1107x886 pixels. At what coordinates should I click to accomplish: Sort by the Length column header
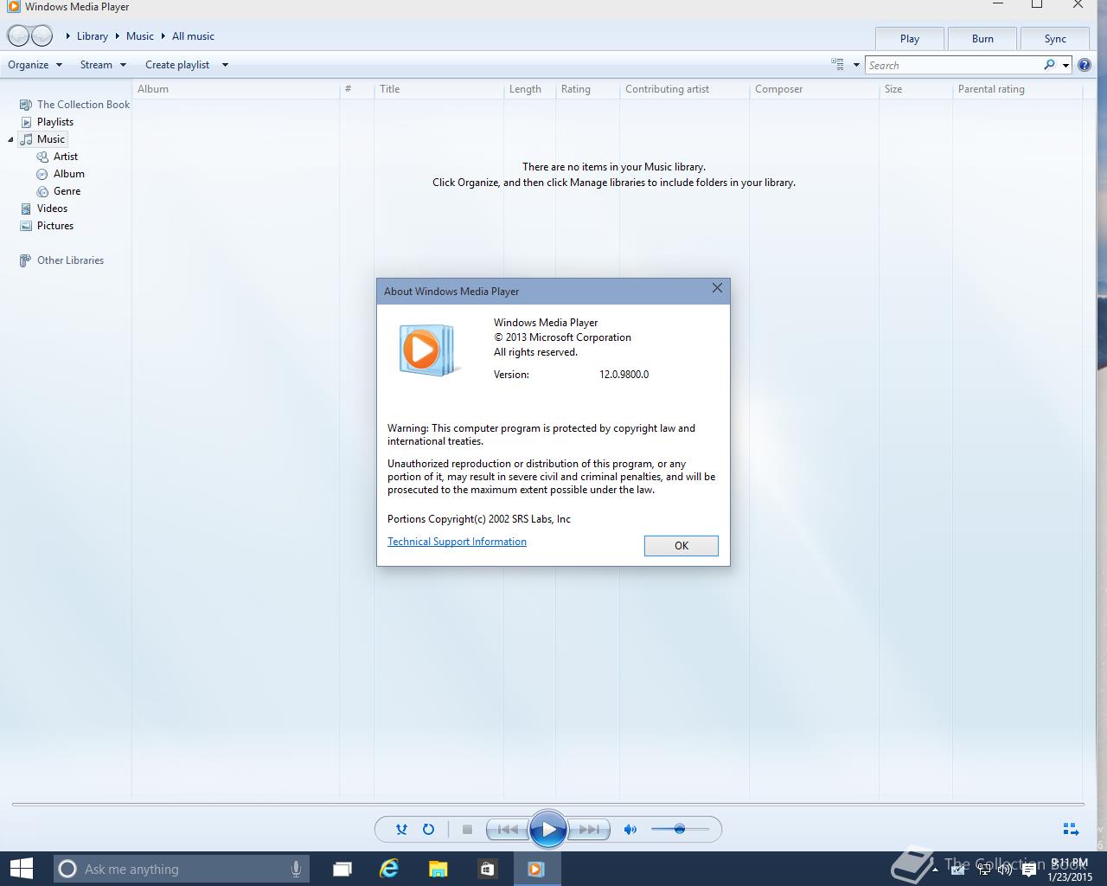click(529, 89)
